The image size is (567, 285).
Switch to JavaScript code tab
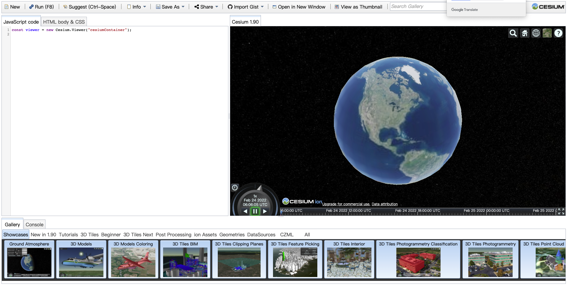click(21, 22)
